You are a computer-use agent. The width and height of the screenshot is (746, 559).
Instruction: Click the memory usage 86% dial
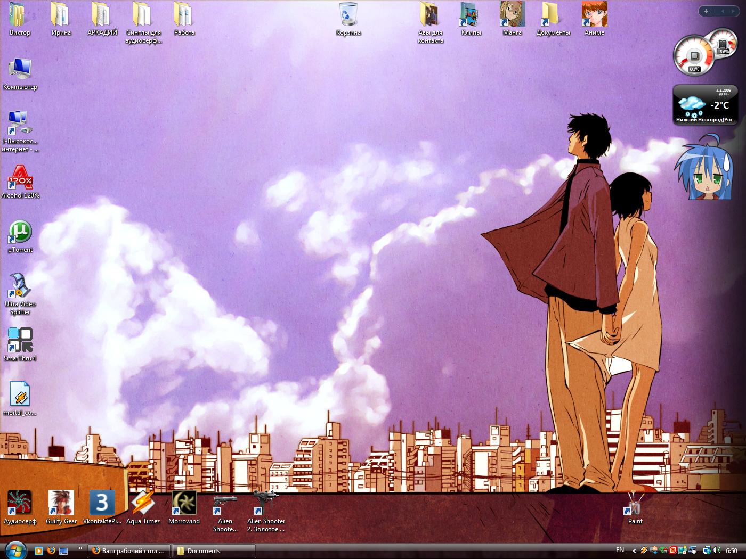coord(724,44)
